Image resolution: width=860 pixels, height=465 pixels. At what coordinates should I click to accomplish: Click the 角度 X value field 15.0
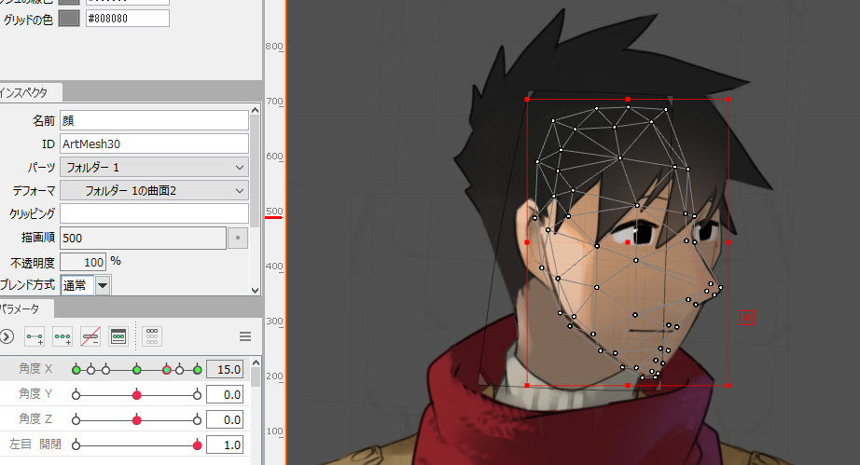point(225,370)
